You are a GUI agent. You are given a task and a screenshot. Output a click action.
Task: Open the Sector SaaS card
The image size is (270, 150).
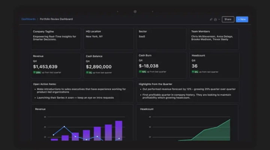(x=162, y=39)
